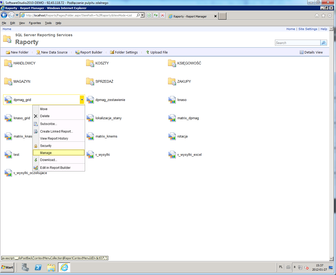Click the HANDLOWCY folder icon

click(x=8, y=63)
